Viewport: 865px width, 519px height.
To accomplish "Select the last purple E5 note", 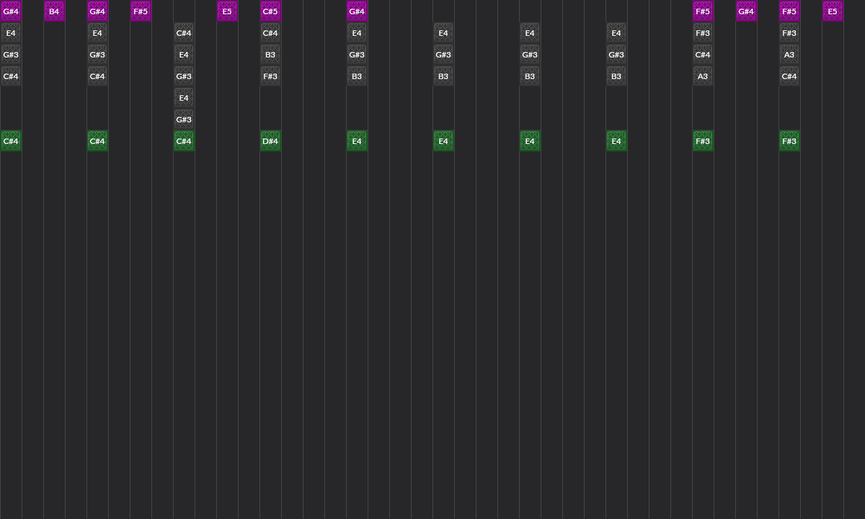I will tap(833, 11).
